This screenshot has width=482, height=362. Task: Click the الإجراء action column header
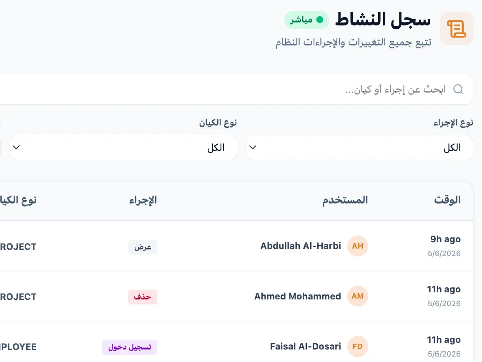click(x=143, y=200)
